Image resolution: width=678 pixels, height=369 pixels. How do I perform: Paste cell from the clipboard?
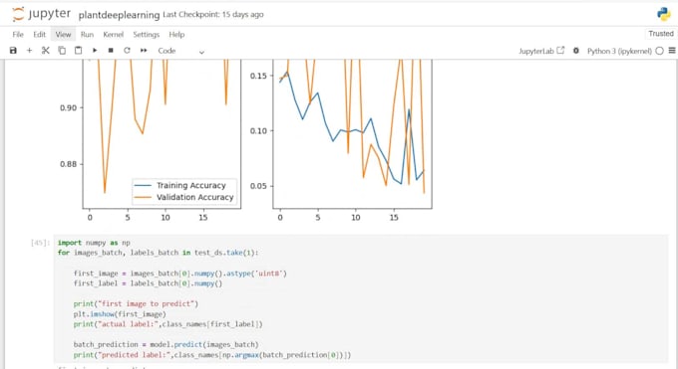[x=78, y=51]
